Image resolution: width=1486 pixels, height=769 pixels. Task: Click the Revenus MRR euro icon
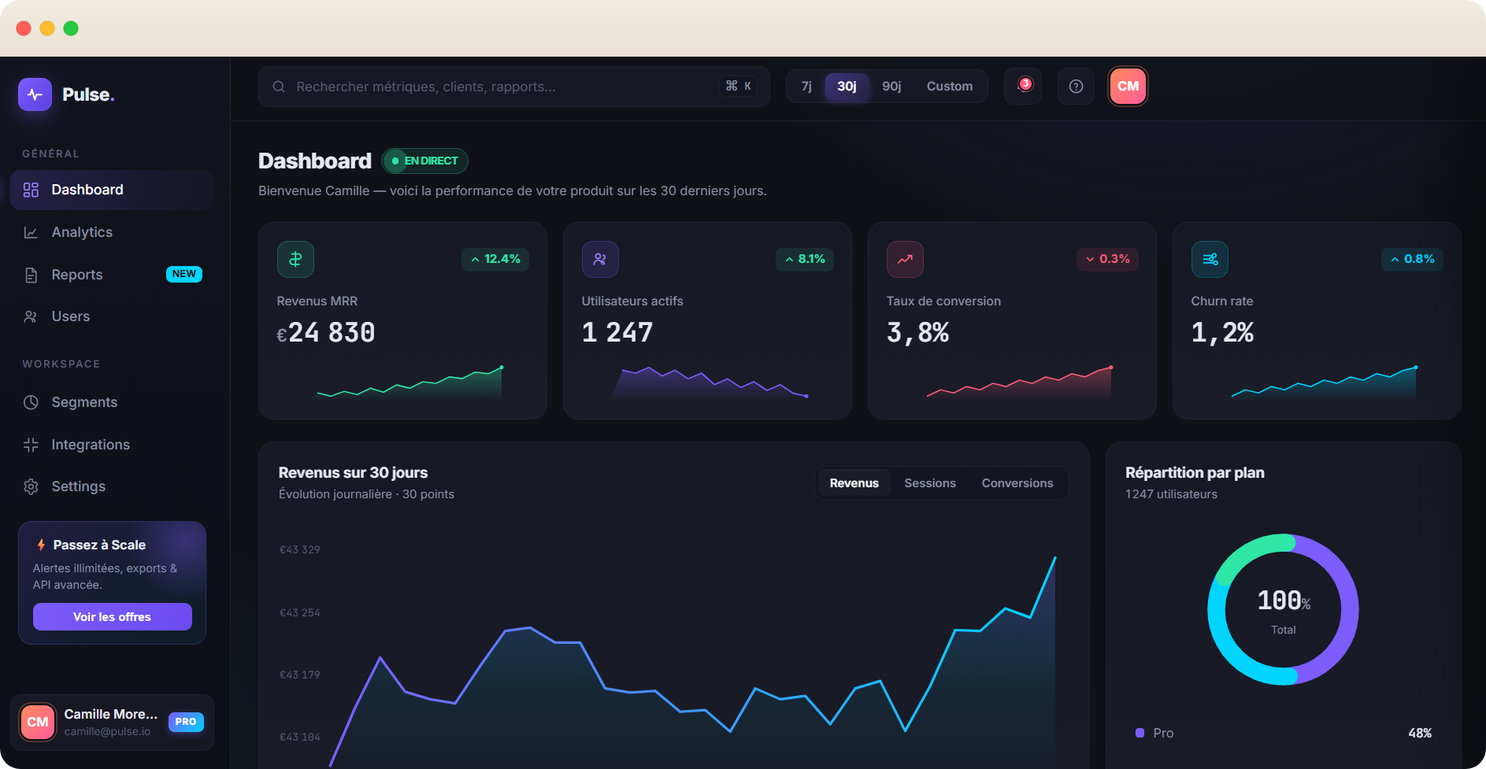295,259
